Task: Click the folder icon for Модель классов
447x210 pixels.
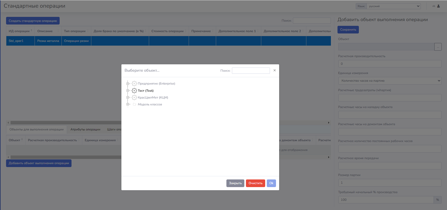Action: click(x=135, y=104)
